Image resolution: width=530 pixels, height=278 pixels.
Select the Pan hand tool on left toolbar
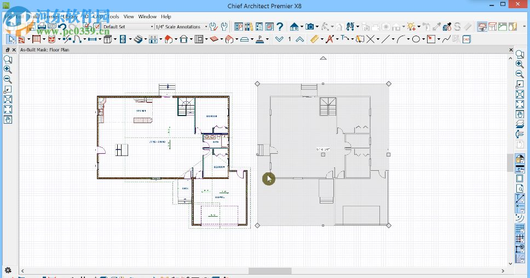[x=8, y=120]
